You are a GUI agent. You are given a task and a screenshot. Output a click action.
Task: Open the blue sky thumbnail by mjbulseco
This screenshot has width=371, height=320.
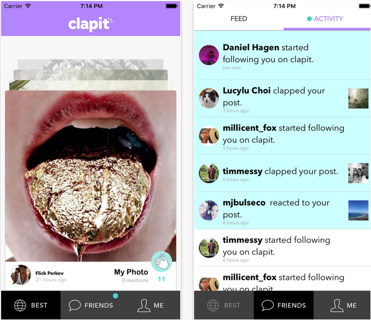[x=358, y=210]
